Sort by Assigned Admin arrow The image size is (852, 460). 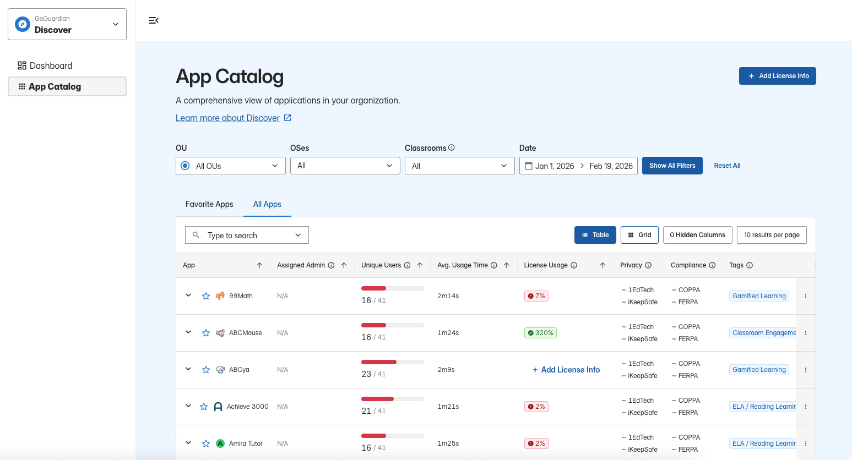344,265
